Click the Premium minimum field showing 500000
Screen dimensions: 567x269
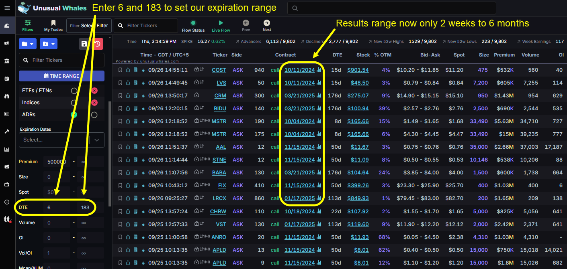pos(56,162)
